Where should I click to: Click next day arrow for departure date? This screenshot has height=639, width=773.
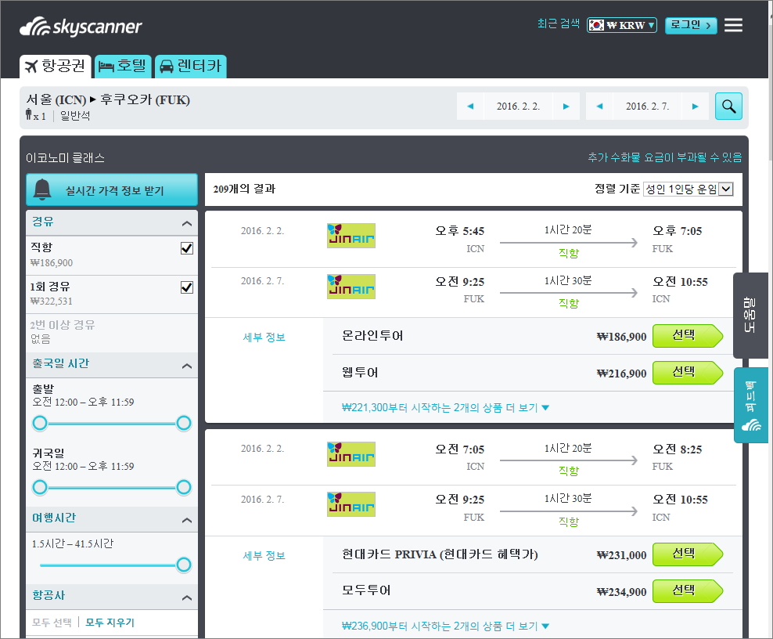coord(566,106)
